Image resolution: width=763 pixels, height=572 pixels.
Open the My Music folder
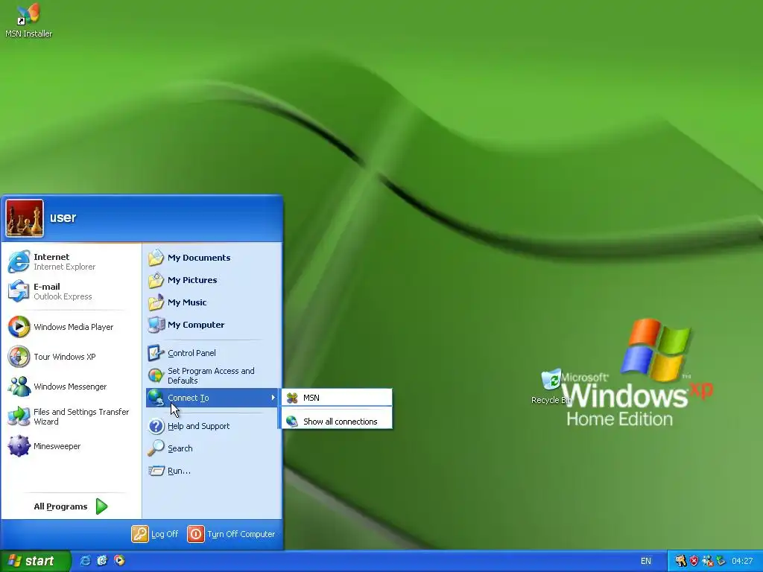[x=212, y=302]
